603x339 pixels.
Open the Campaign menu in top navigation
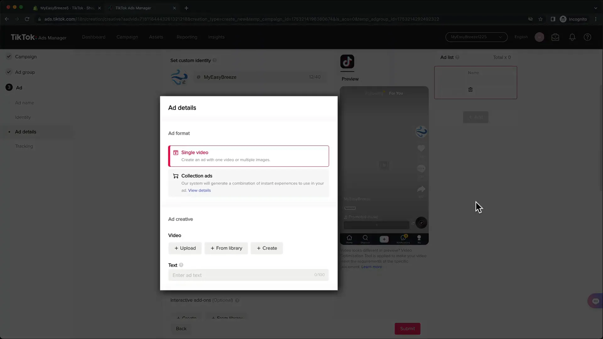pyautogui.click(x=127, y=37)
